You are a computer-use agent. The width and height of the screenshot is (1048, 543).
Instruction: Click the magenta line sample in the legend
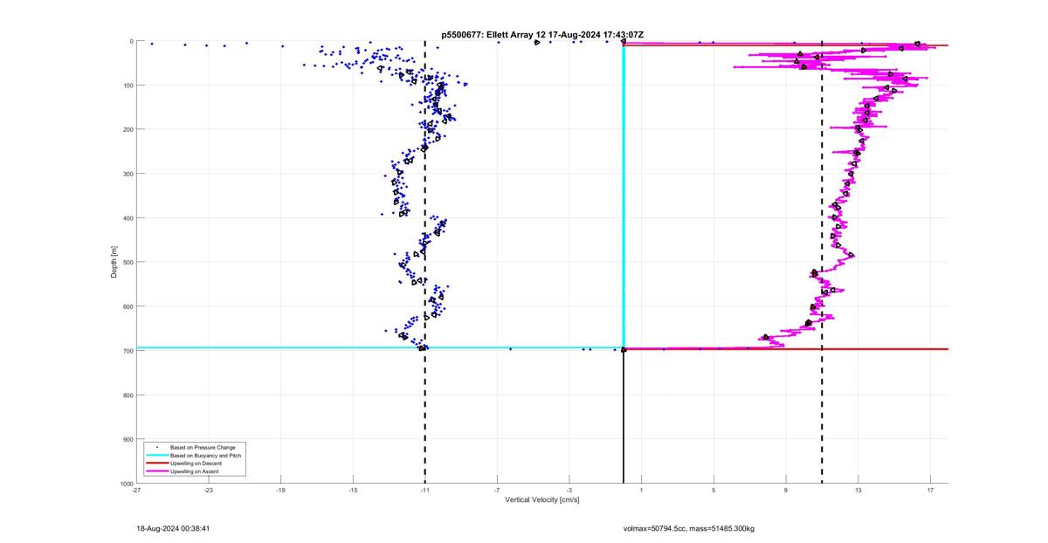point(157,471)
